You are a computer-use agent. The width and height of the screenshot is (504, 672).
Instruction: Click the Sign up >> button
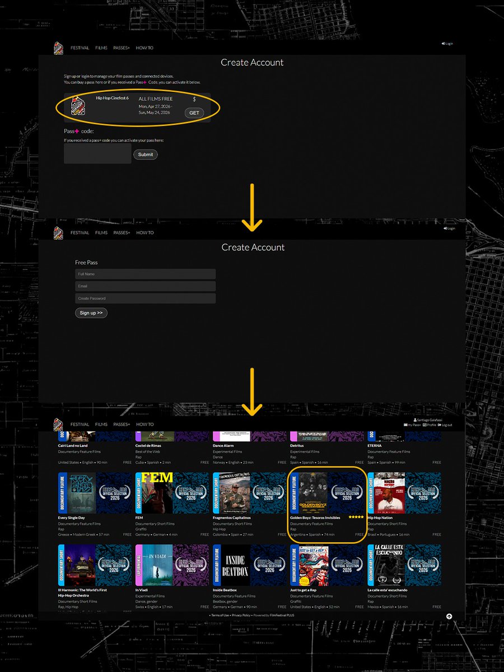(91, 313)
